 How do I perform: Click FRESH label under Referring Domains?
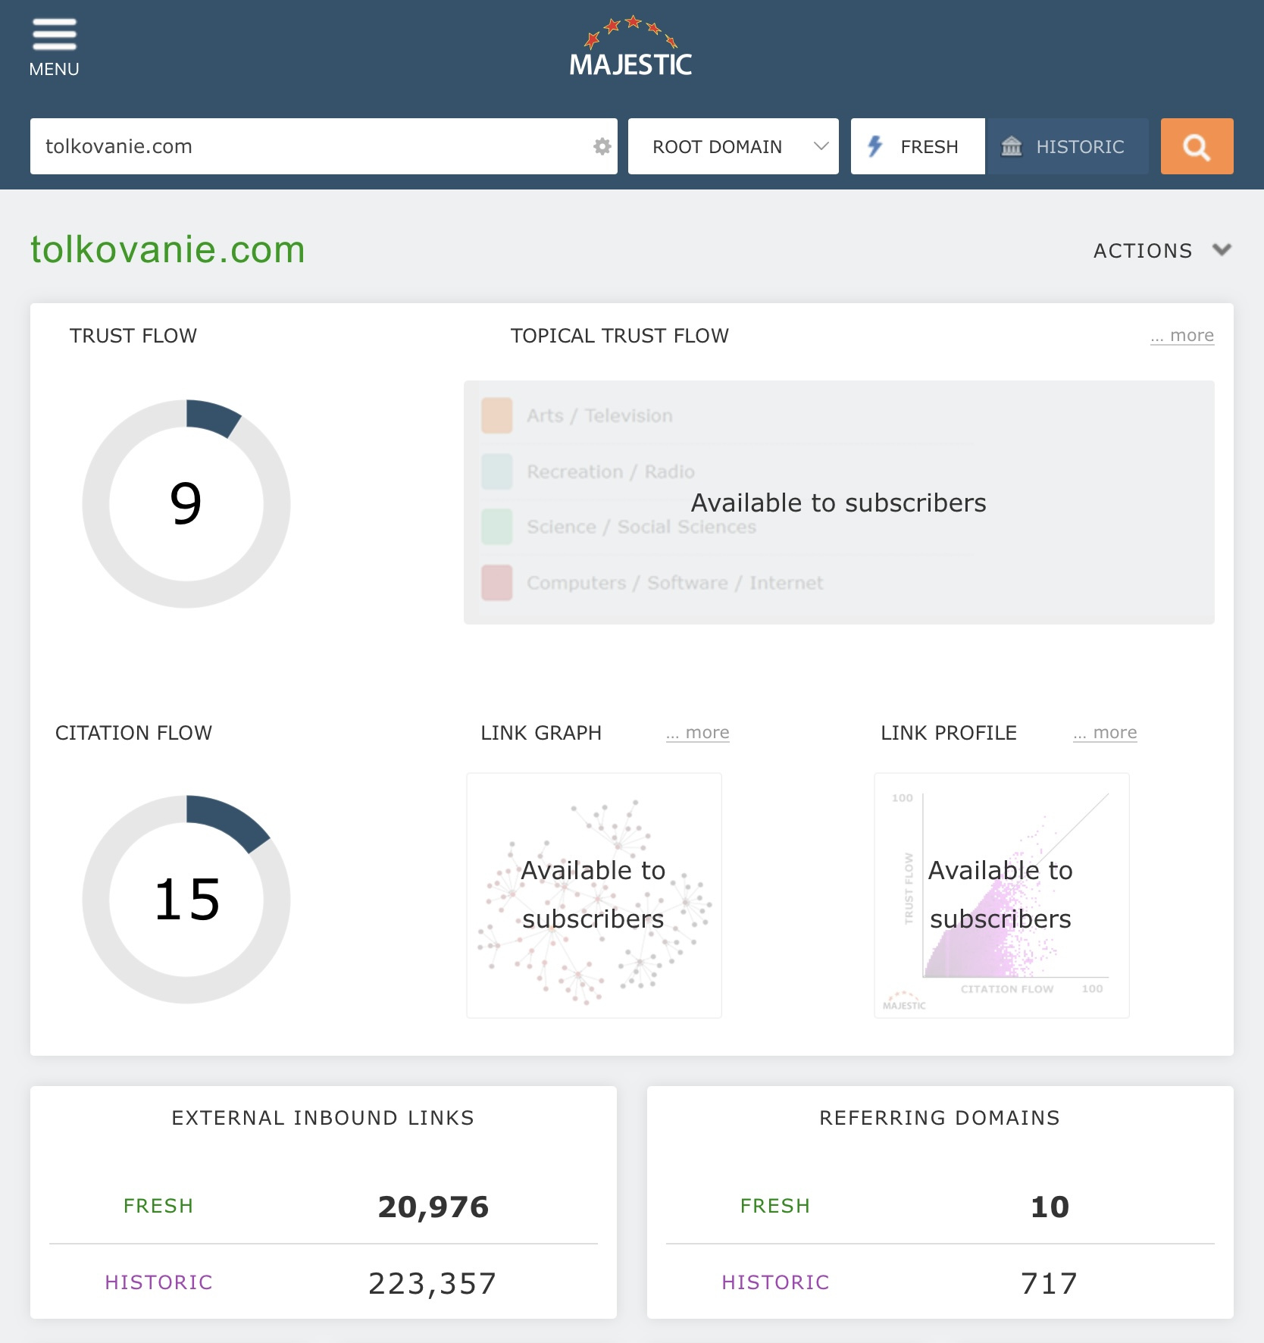pyautogui.click(x=775, y=1206)
